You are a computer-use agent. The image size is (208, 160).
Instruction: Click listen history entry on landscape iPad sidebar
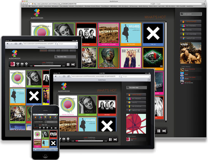click(x=136, y=139)
